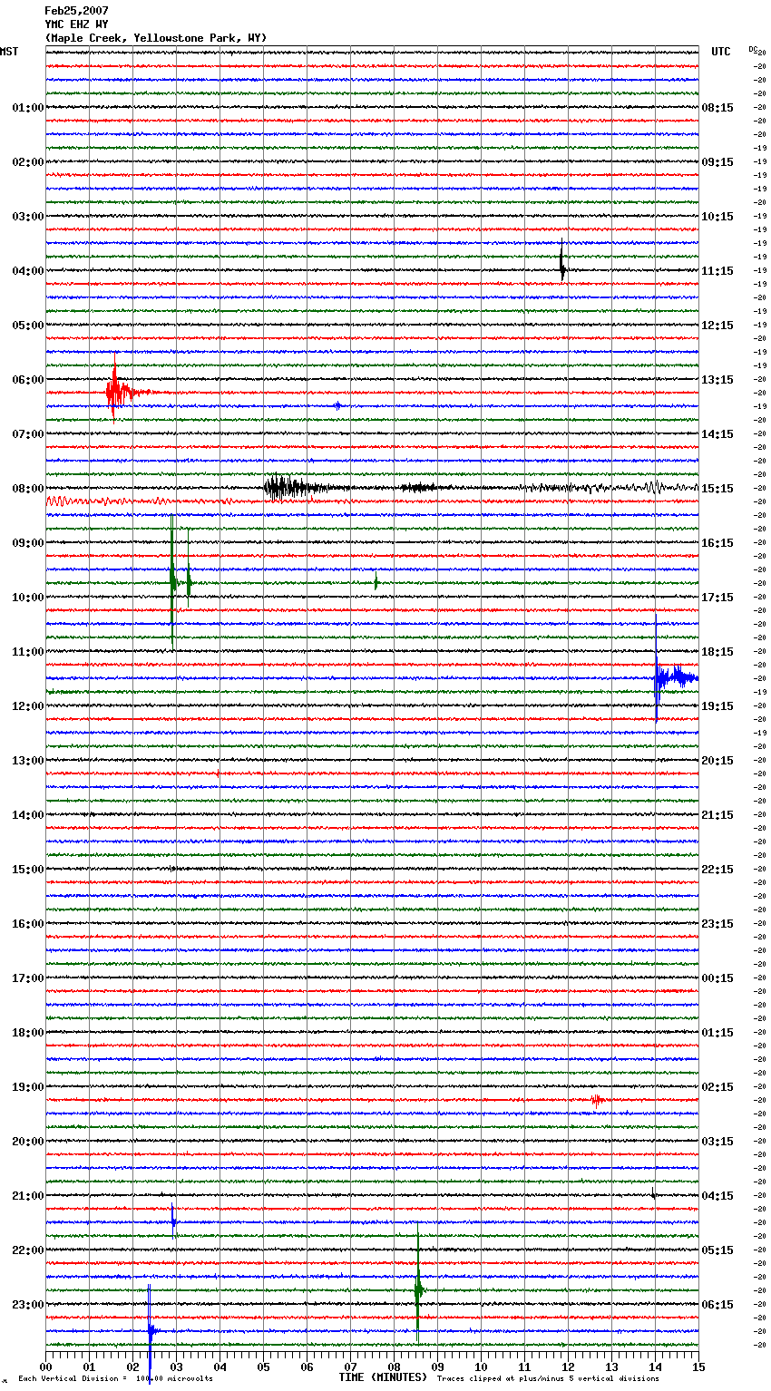Screen dimensions: 771x1391
Task: Click the 12:00 MST time label
Action: 27,706
